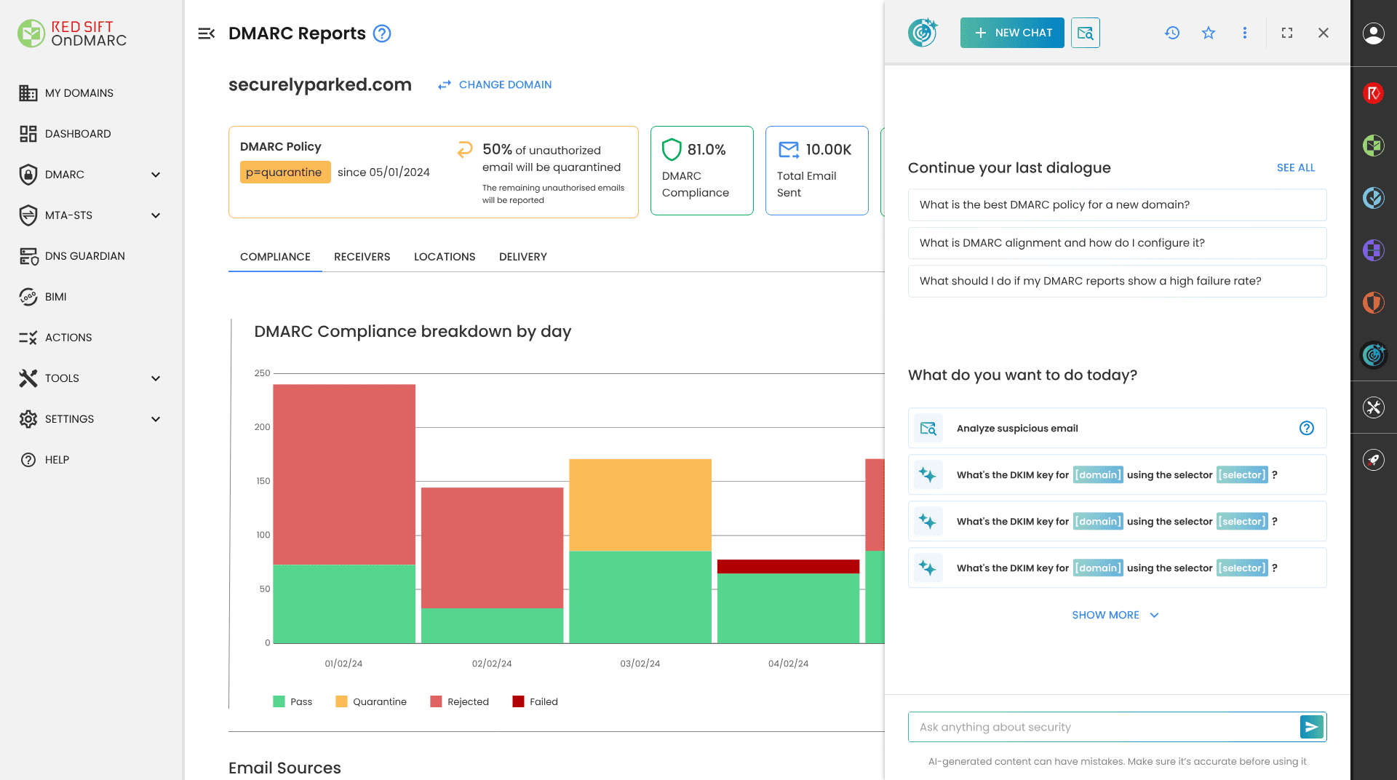Expand chat panel to fullscreen

click(x=1286, y=33)
